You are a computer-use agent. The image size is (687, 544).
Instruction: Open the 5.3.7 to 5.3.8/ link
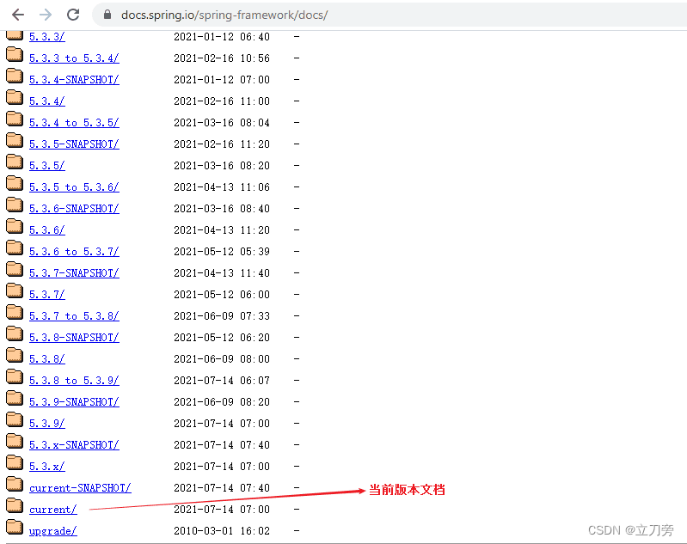pyautogui.click(x=74, y=315)
